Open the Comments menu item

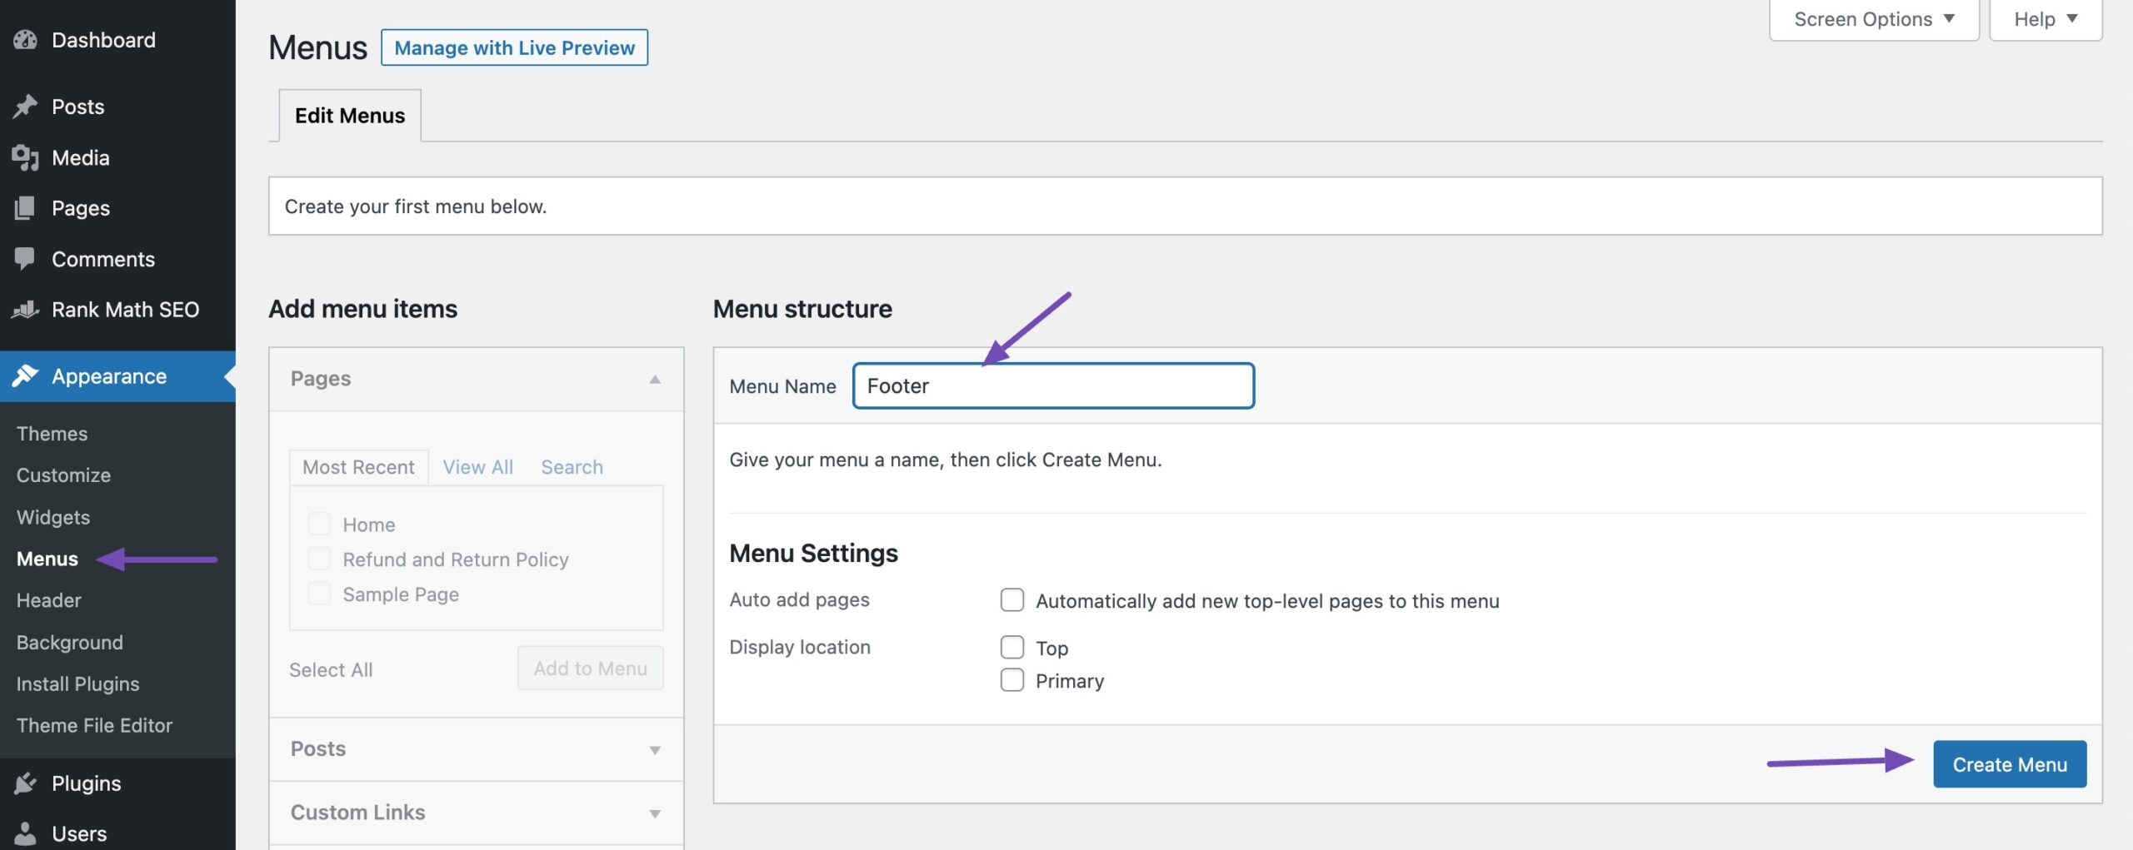coord(117,259)
